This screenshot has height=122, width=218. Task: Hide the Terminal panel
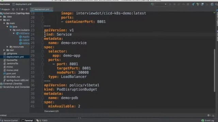coord(213,115)
